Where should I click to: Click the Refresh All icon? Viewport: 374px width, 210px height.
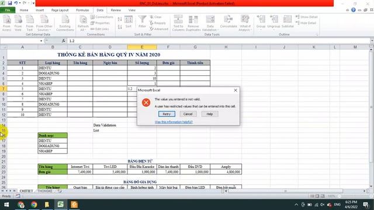83,23
